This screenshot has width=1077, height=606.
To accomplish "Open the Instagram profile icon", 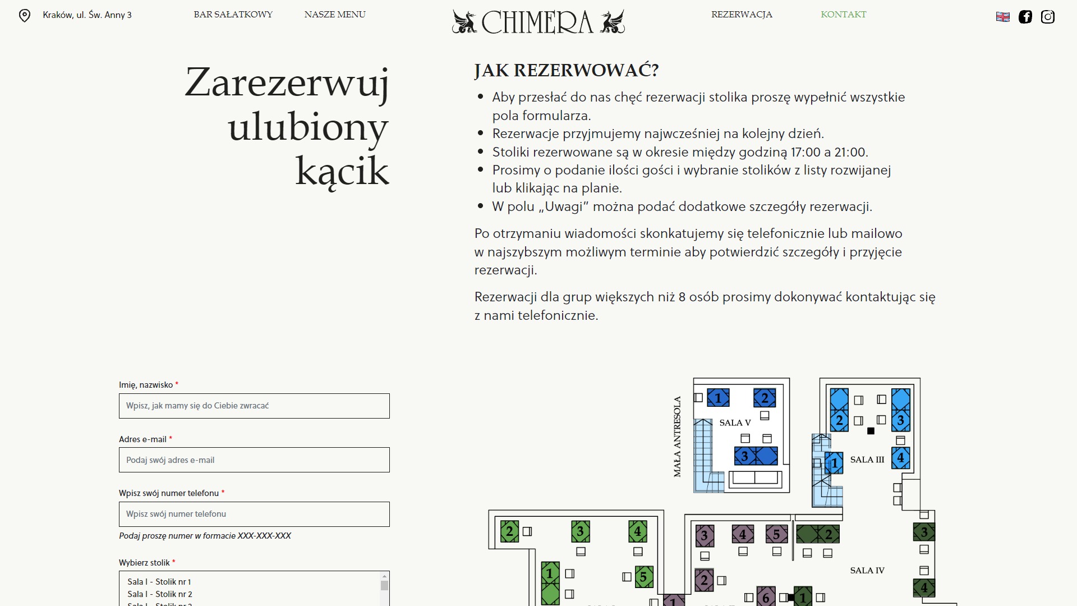I will 1048,17.
